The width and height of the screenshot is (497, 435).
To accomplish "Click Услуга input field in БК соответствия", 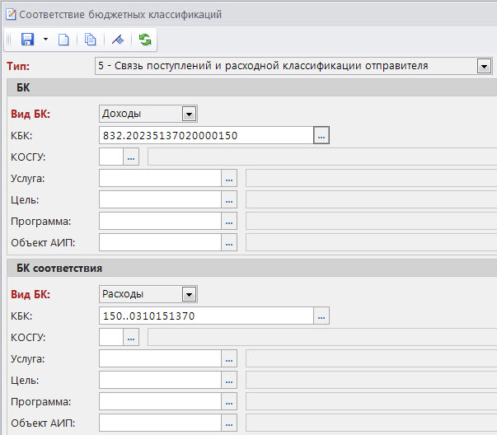I will (161, 358).
